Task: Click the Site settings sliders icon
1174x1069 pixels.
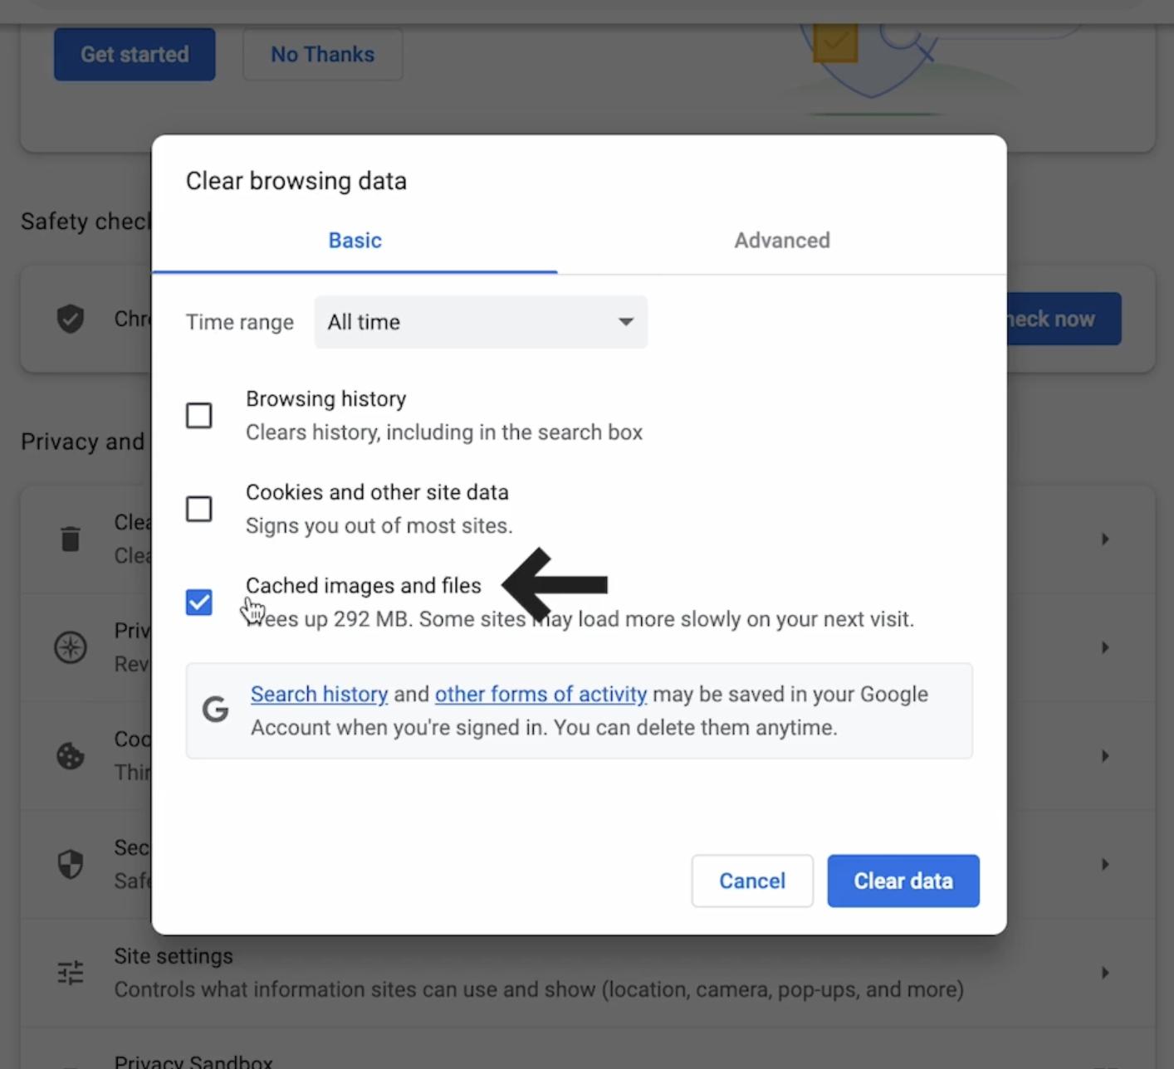Action: tap(71, 972)
